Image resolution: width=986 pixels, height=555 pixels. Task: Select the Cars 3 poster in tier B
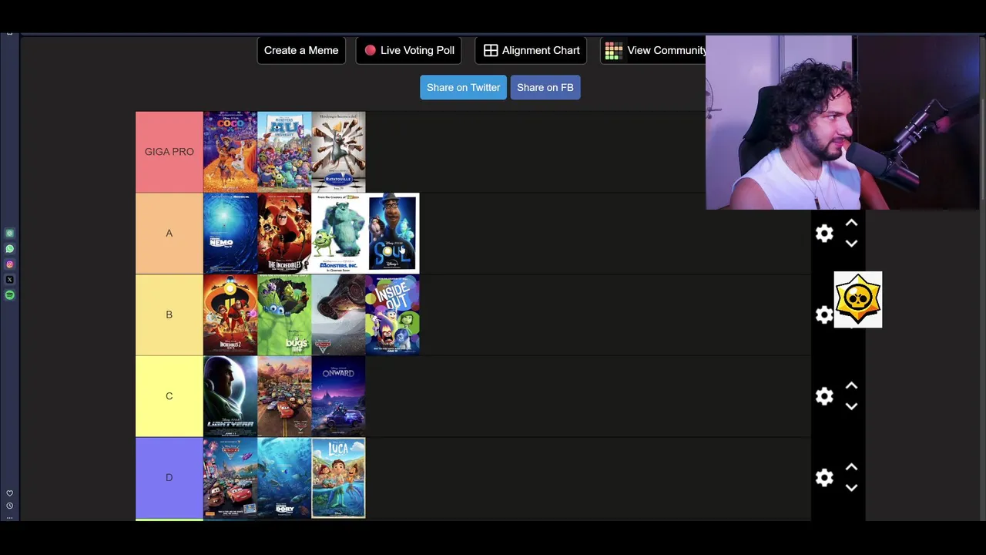click(x=338, y=314)
